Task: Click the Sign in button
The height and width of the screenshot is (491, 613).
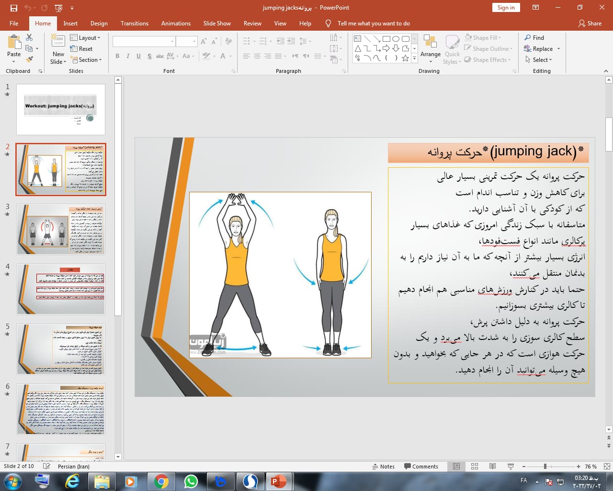Action: (x=506, y=8)
